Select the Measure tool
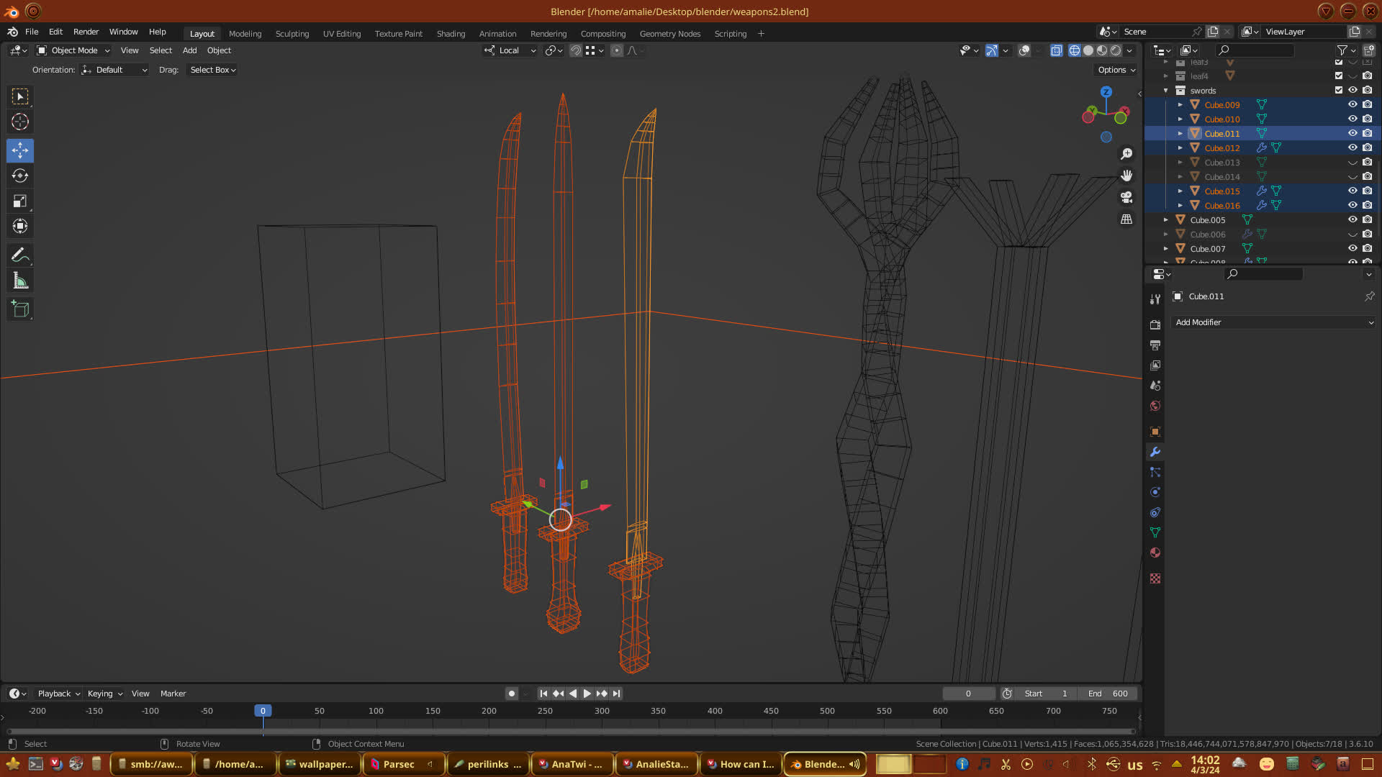The image size is (1382, 777). pyautogui.click(x=20, y=281)
